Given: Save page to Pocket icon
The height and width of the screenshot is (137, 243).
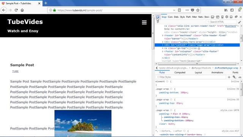Looking at the screenshot, I should [x=193, y=10].
